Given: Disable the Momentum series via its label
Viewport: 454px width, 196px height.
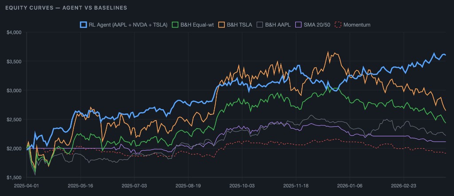Looking at the screenshot, I should coord(358,25).
